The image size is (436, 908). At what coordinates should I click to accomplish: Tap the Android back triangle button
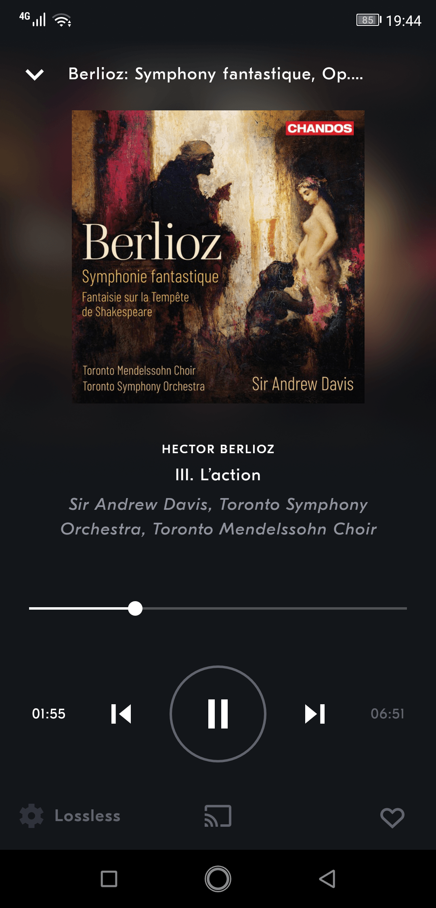(327, 879)
